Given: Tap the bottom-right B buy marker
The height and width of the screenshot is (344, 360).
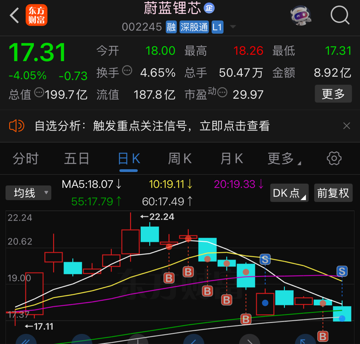Looking at the screenshot, I should (323, 336).
